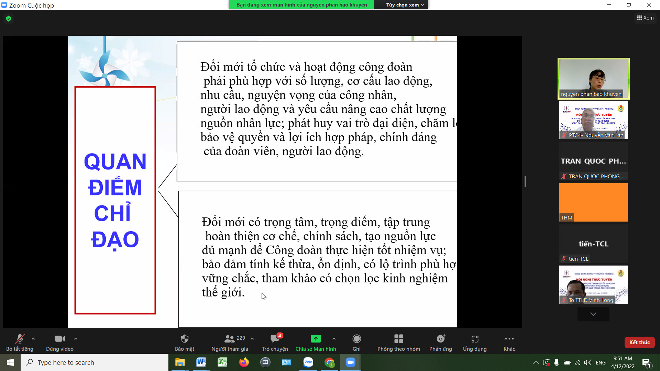The width and height of the screenshot is (660, 371).
Task: Open Khác more options
Action: click(x=509, y=342)
